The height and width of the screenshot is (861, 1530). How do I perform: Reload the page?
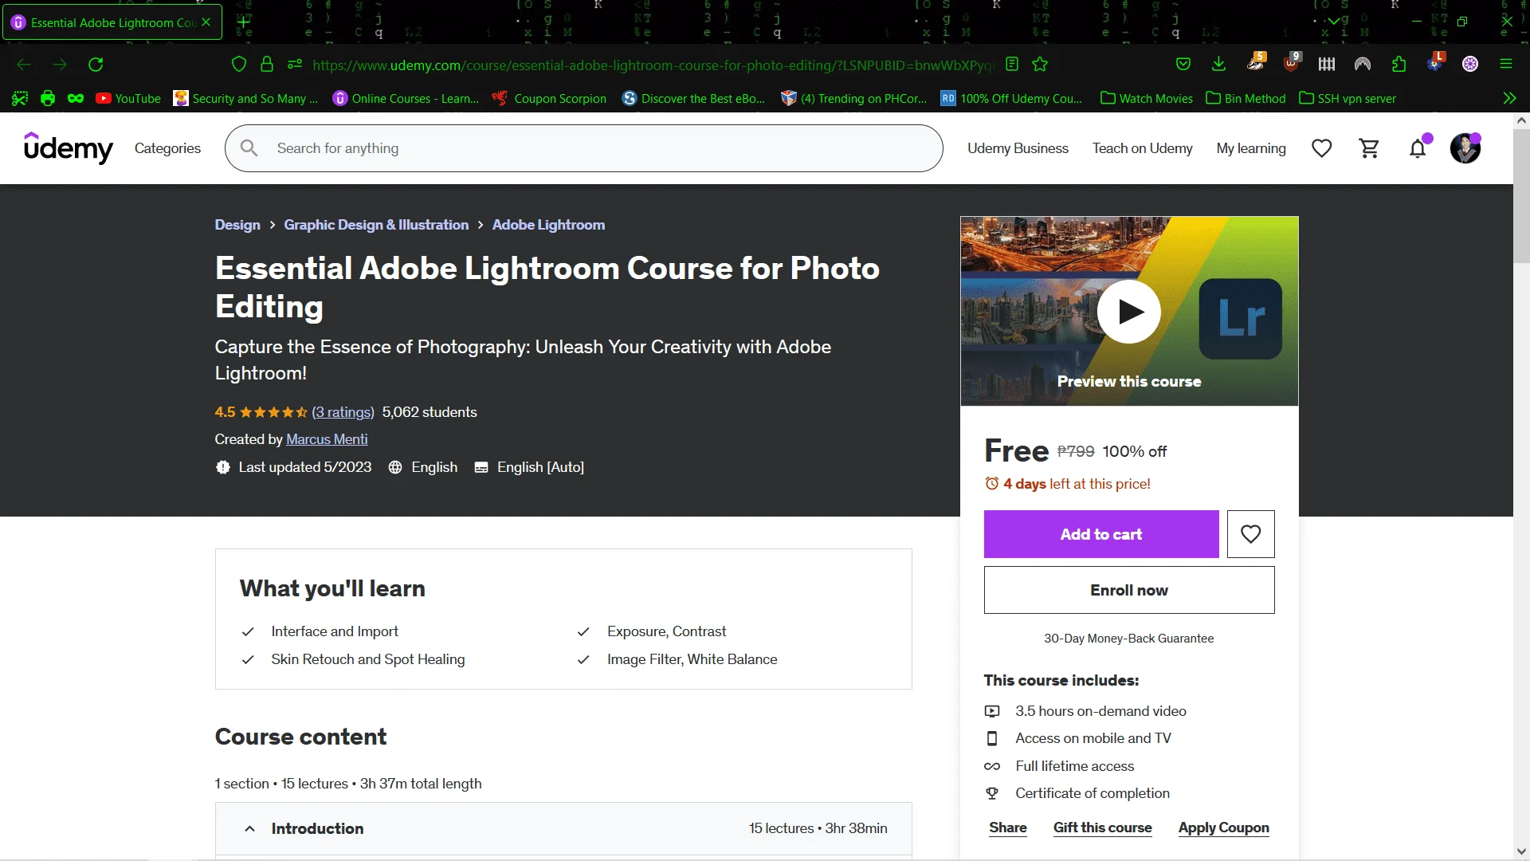point(96,65)
